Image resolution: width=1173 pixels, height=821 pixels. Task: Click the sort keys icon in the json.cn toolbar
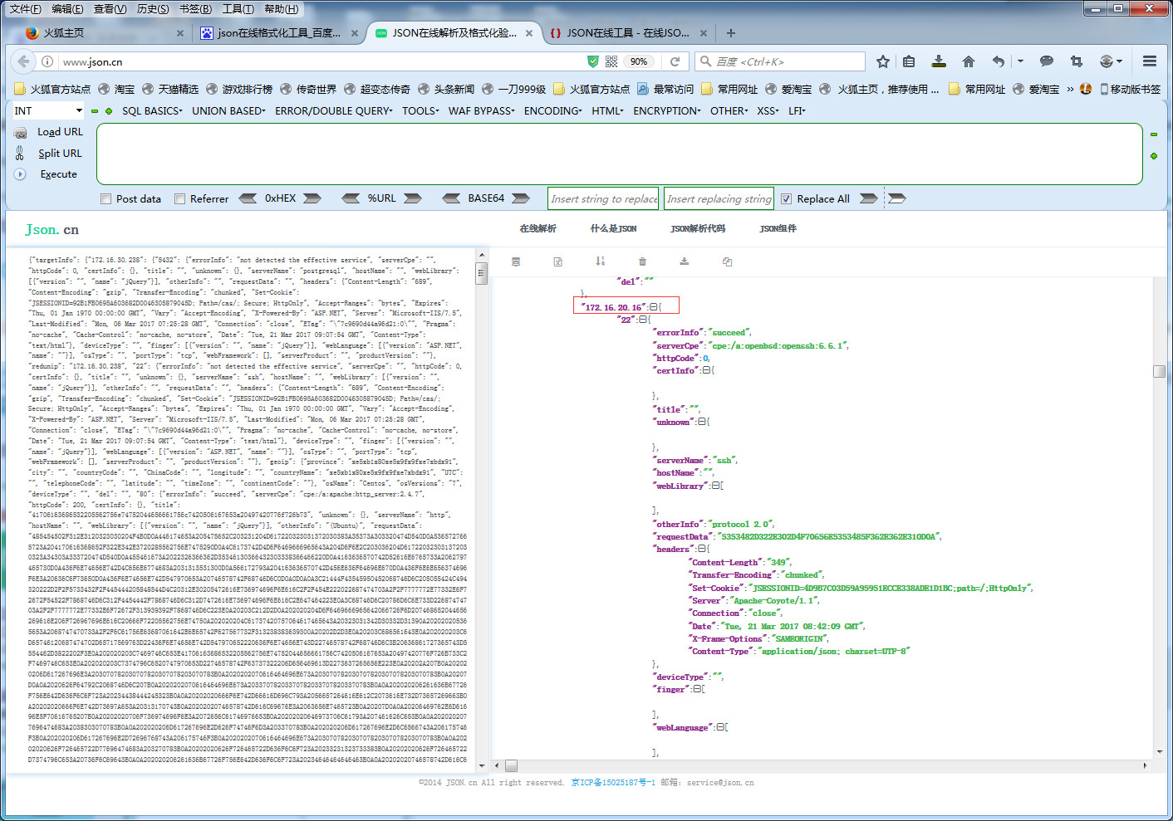coord(600,261)
